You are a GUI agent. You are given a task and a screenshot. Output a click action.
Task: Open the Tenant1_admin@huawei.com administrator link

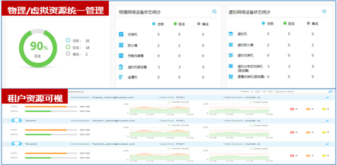click(113, 121)
